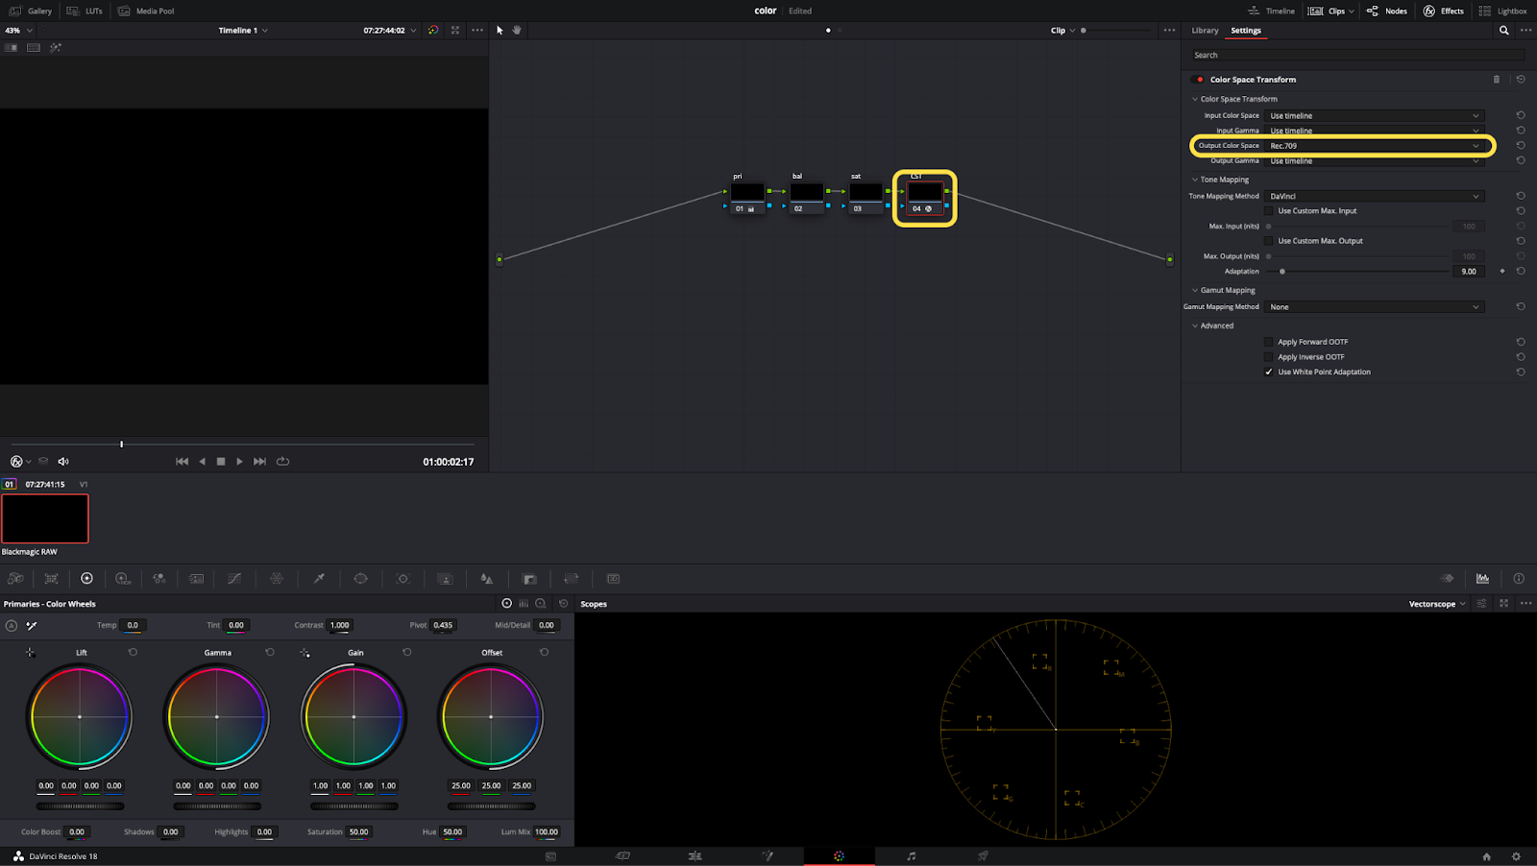Enable Use Custom Max. Input checkbox

(1268, 211)
